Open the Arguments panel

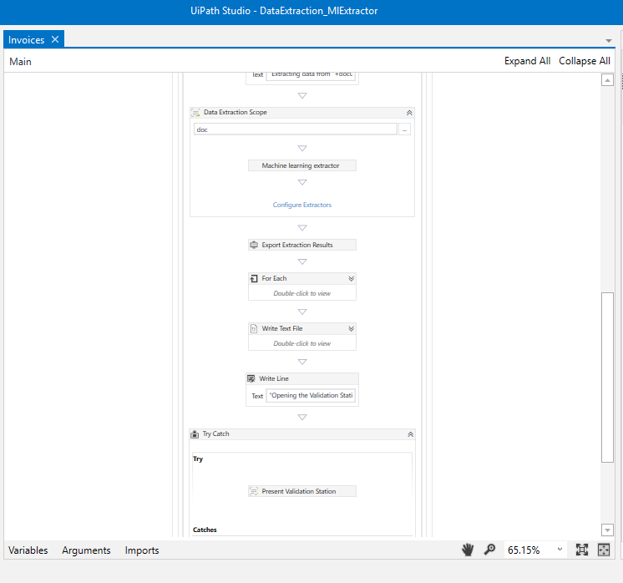(x=86, y=550)
